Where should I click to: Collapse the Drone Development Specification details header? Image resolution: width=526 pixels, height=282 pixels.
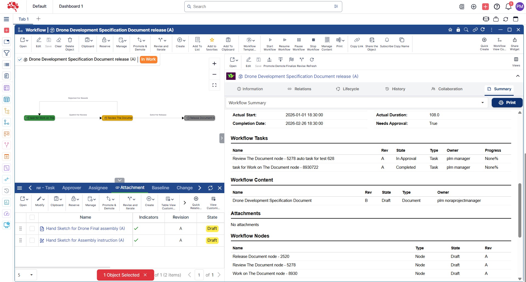pyautogui.click(x=517, y=76)
